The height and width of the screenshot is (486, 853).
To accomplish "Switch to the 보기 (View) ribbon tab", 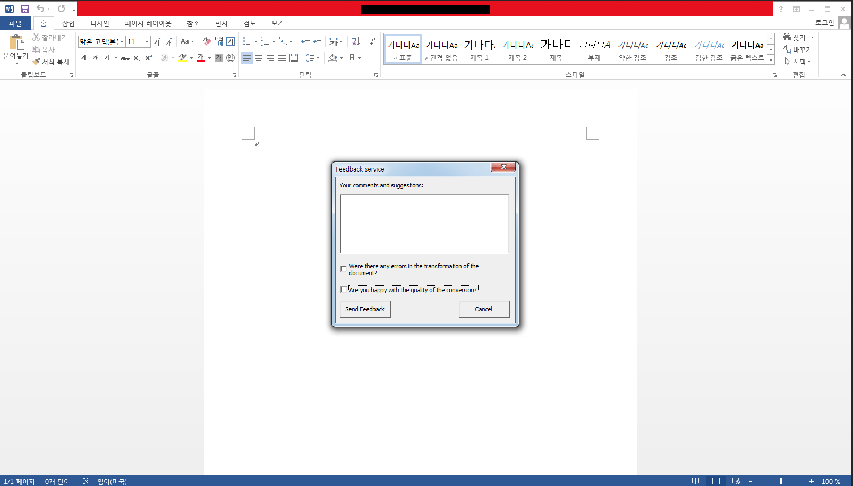I will point(277,23).
